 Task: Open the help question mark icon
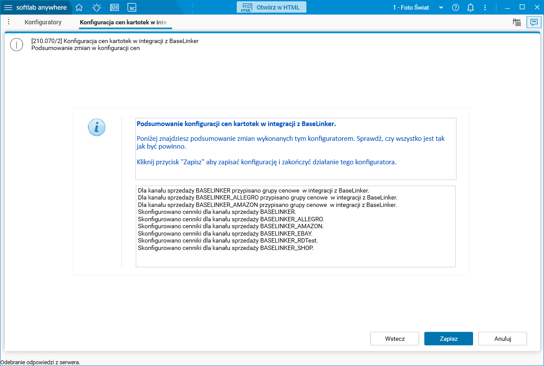456,7
